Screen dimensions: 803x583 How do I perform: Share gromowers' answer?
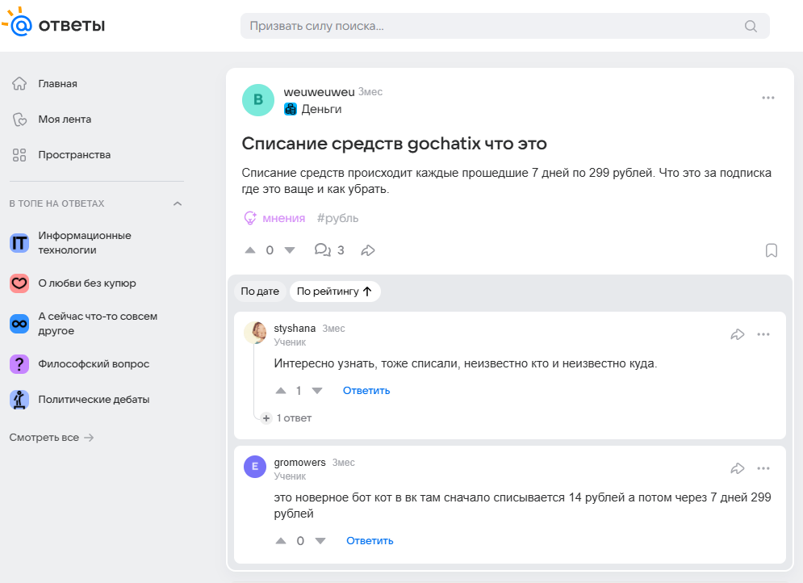click(738, 469)
